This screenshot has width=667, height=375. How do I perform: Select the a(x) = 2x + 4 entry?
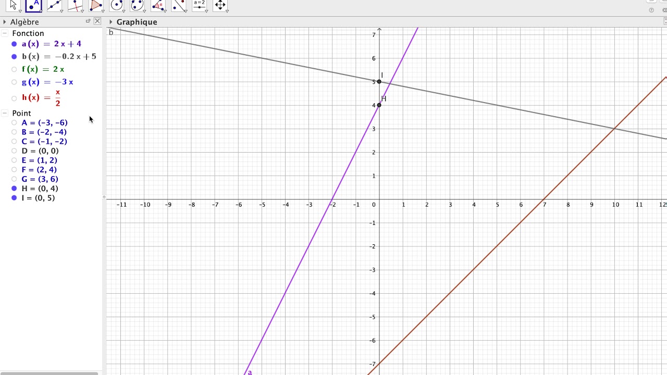(x=52, y=44)
